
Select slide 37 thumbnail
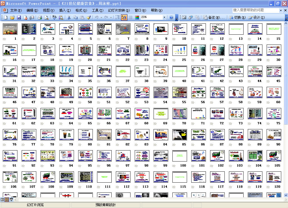coord(123,71)
